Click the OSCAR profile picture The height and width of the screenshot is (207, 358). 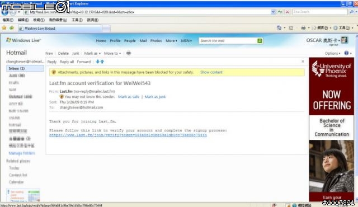pyautogui.click(x=345, y=40)
